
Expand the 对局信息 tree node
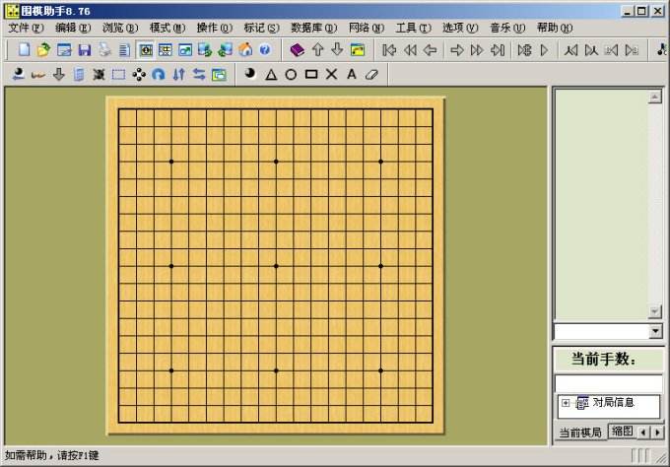[x=566, y=403]
